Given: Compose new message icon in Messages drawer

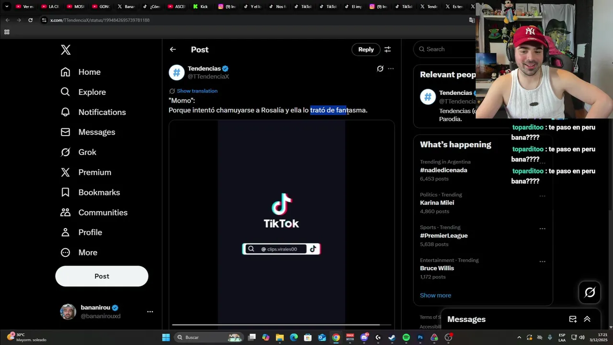Looking at the screenshot, I should (573, 319).
